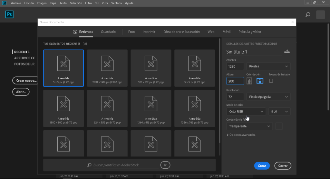Image resolution: width=330 pixels, height=179 pixels.
Task: Open the 3D menu
Action: (97, 3)
